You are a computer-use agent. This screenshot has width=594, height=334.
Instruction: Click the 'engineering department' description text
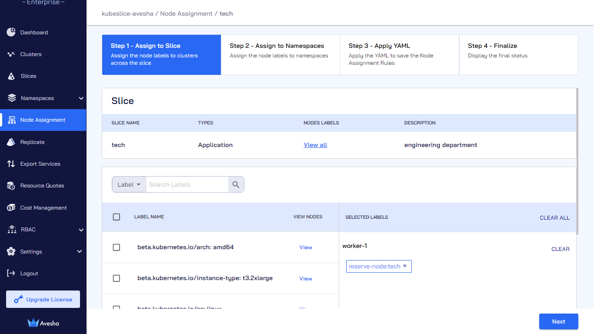(x=441, y=145)
